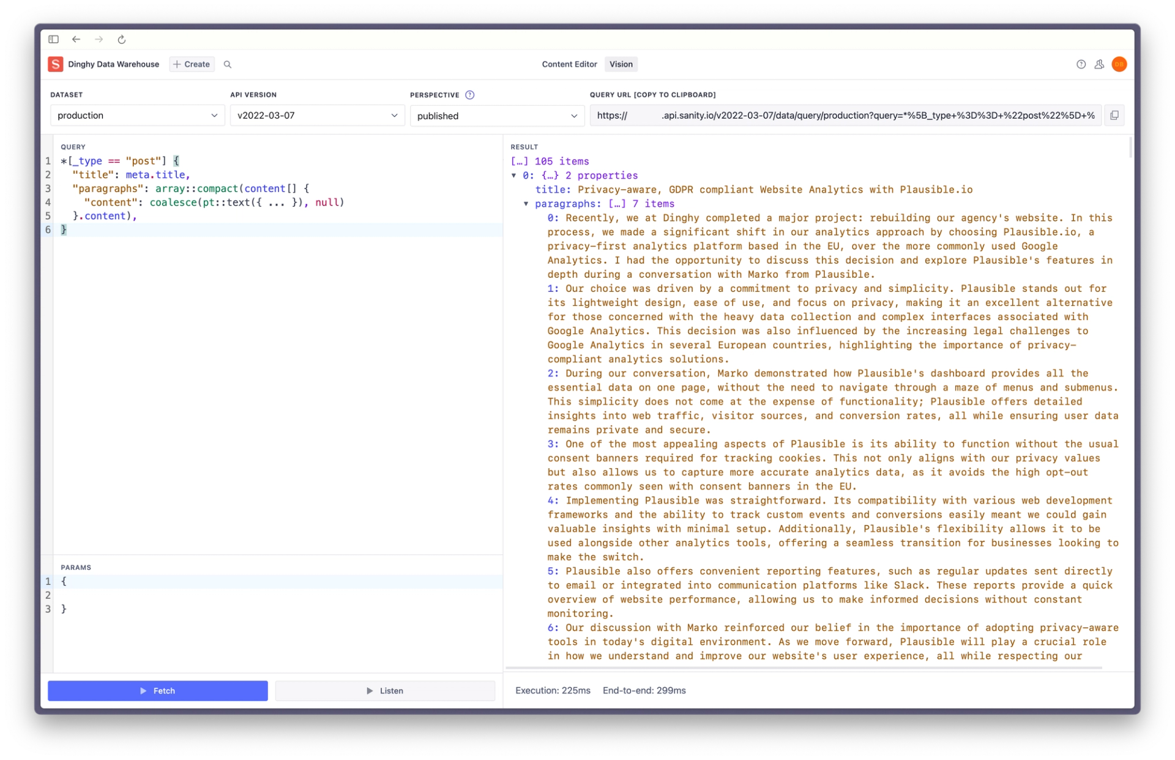The height and width of the screenshot is (760, 1175).
Task: Collapse the paragraphs array in results
Action: (526, 204)
